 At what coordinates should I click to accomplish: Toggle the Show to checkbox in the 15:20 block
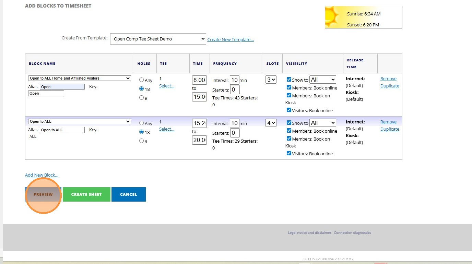click(x=289, y=123)
